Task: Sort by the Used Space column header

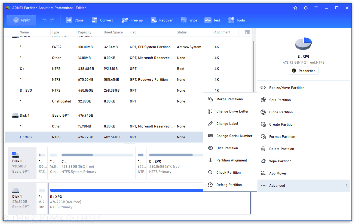Action: 113,32
